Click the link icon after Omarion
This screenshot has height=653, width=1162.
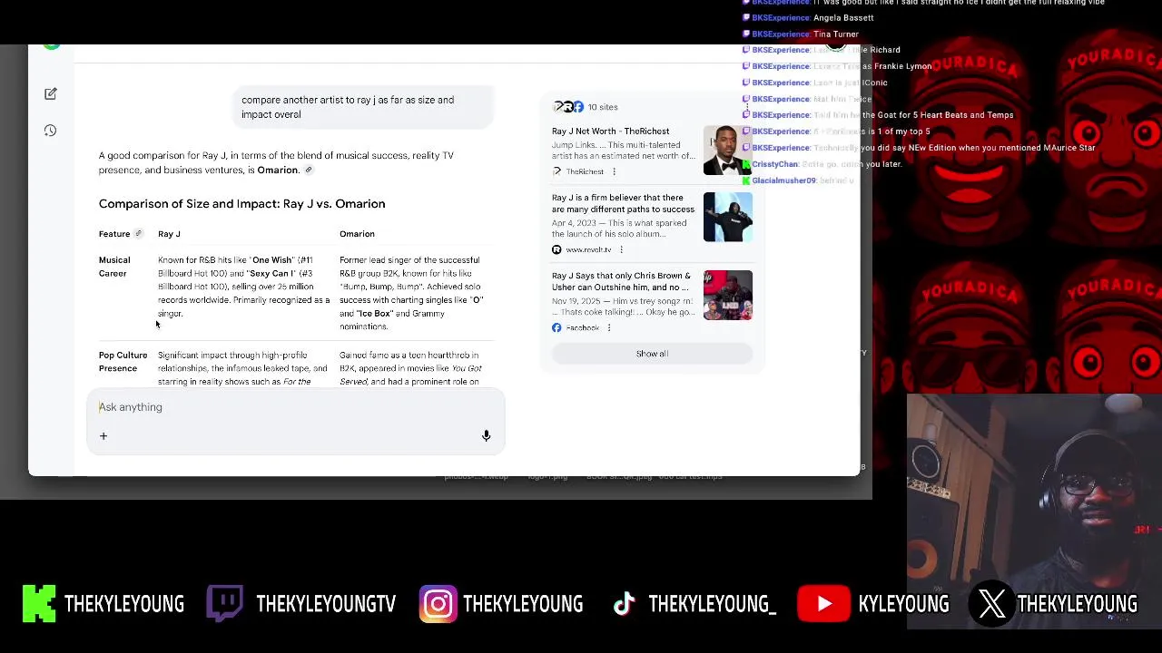point(309,170)
